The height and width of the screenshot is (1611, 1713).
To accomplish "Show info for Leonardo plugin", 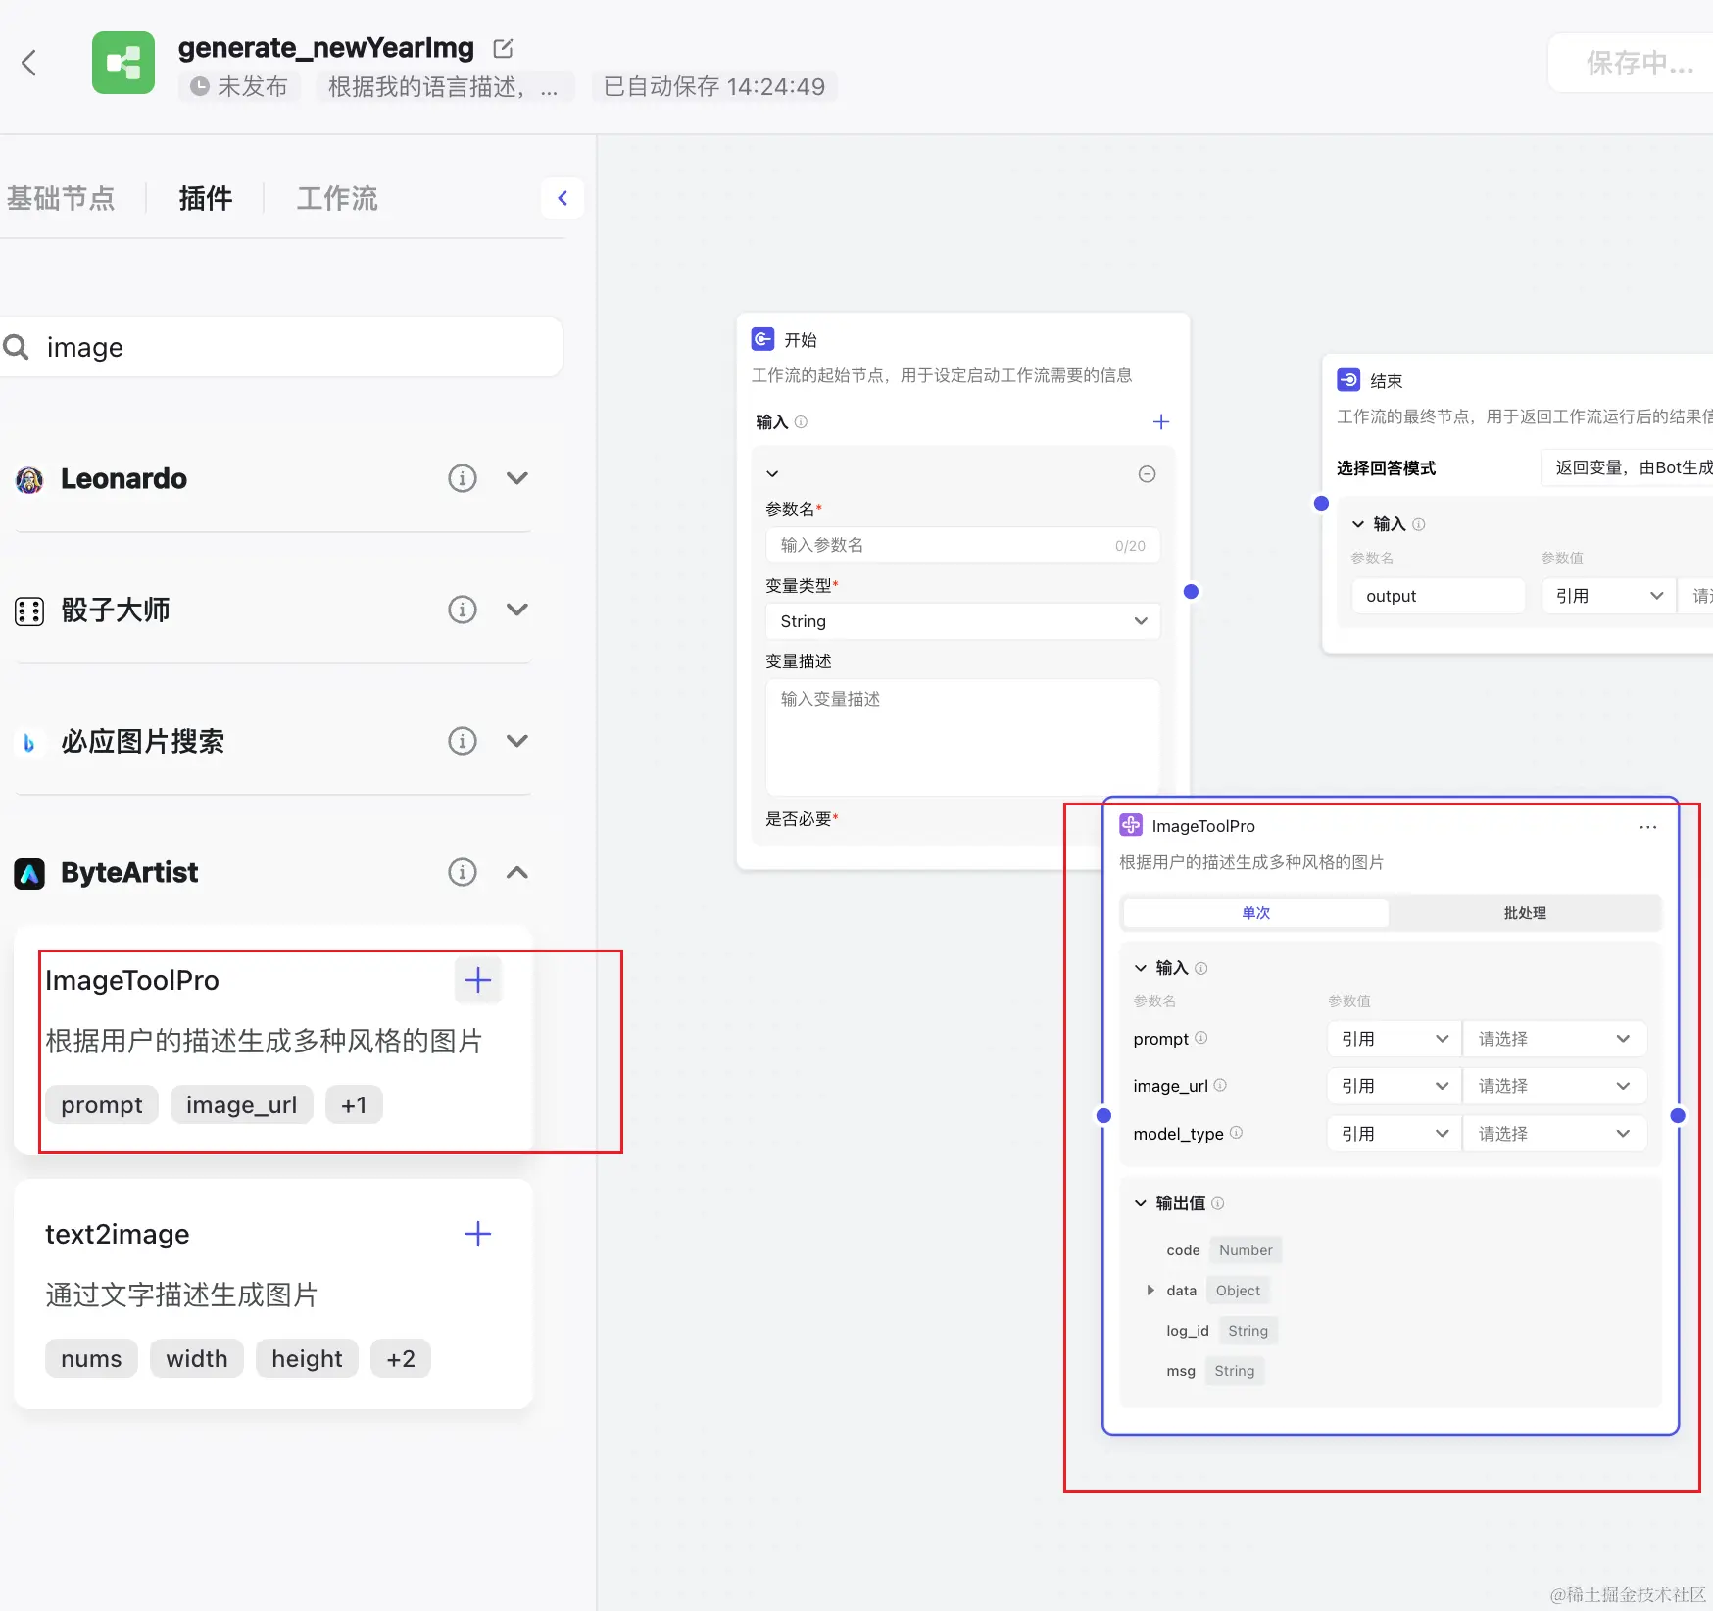I will tap(463, 478).
